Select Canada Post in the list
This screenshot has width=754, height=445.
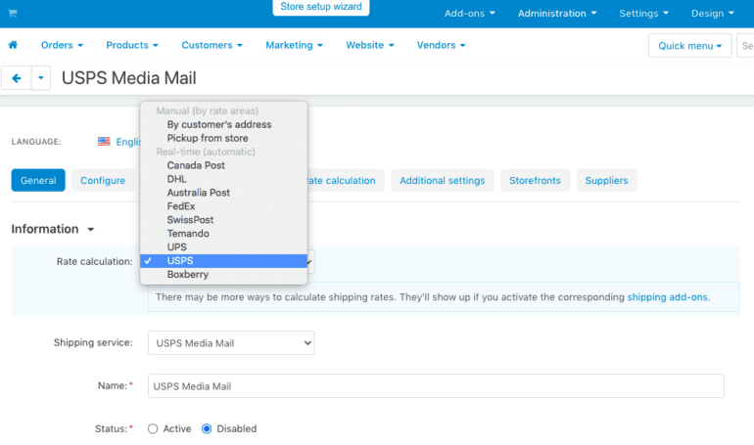click(223, 165)
